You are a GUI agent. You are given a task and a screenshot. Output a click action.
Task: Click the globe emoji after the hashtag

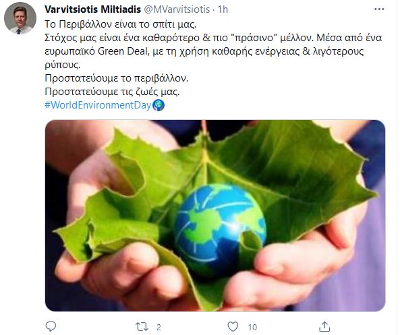click(159, 105)
